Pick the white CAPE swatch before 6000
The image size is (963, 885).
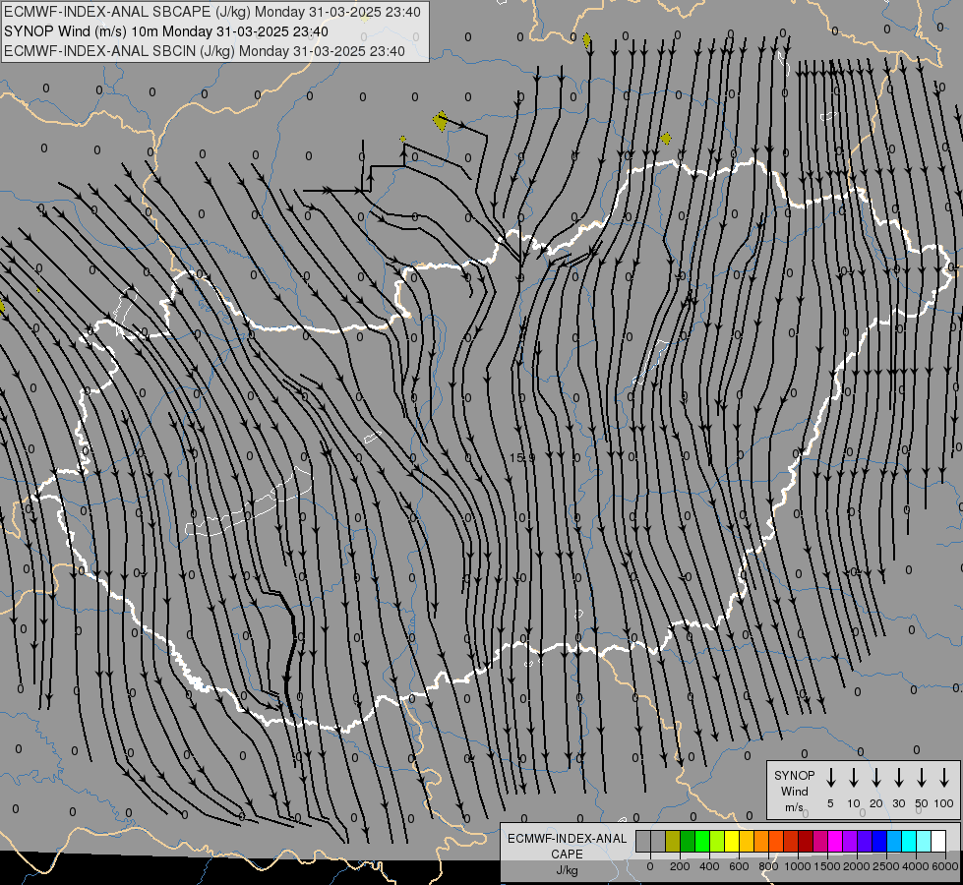938,842
